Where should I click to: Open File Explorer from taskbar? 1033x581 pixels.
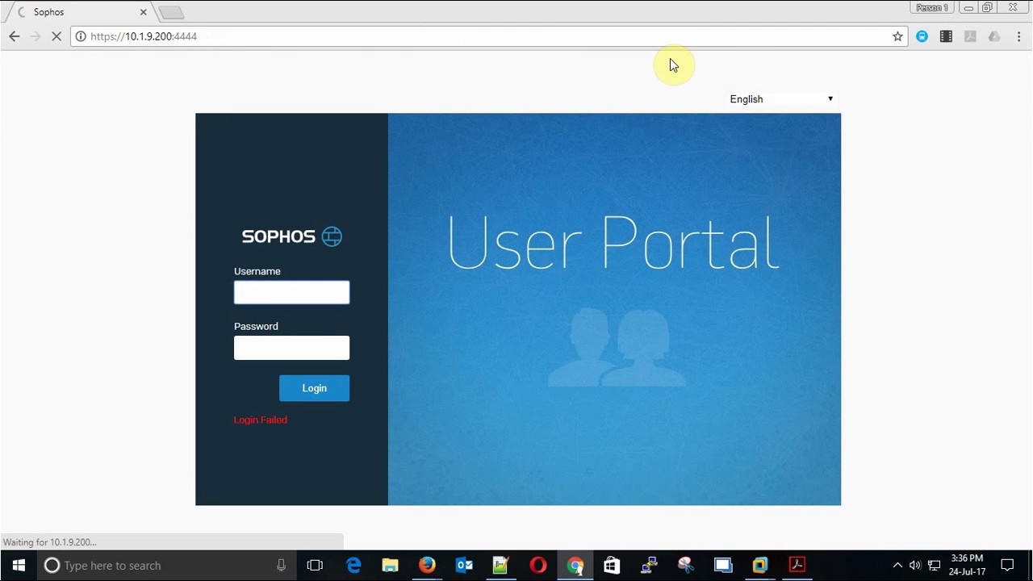click(x=390, y=566)
